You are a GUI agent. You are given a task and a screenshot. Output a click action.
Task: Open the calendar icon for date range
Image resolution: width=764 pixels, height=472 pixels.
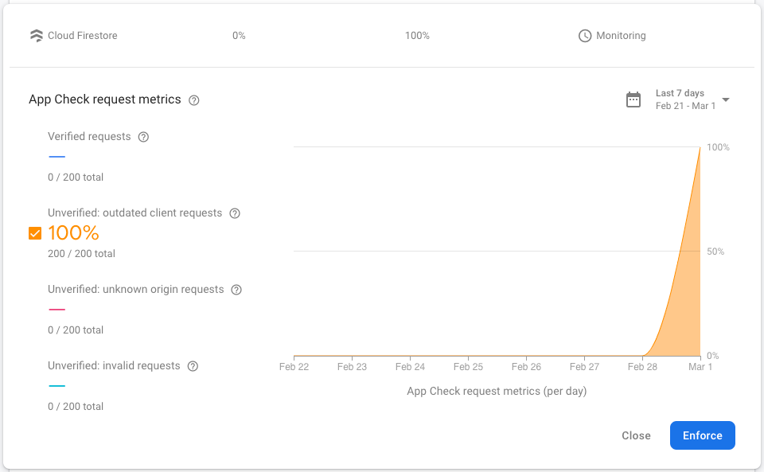(633, 99)
